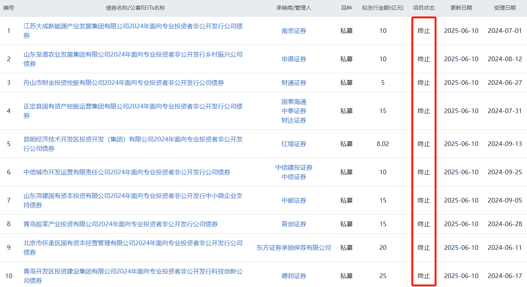Click acceptance date 2024-08-12

505,59
